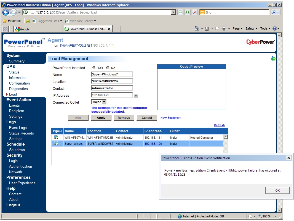Click the Print icon in command bar
The image size is (294, 221).
pos(224,28)
